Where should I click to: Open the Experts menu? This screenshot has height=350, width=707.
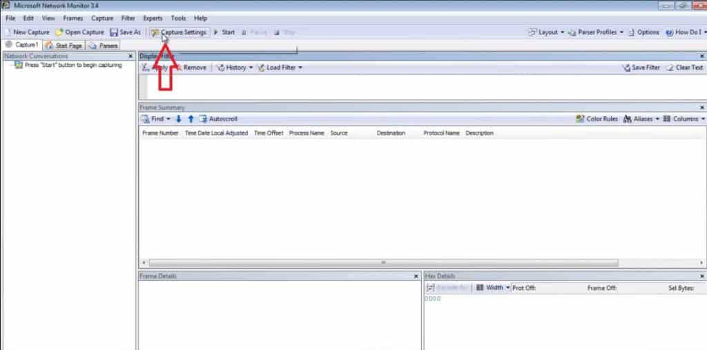point(153,19)
